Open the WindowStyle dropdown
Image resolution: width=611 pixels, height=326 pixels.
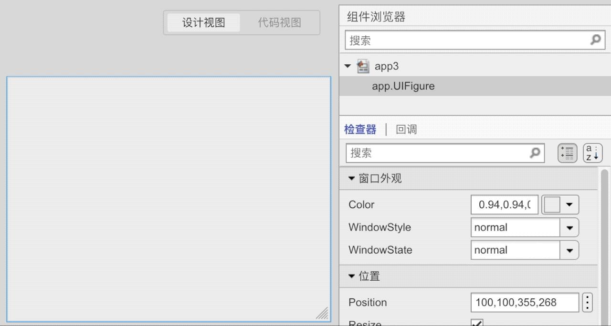pyautogui.click(x=569, y=227)
